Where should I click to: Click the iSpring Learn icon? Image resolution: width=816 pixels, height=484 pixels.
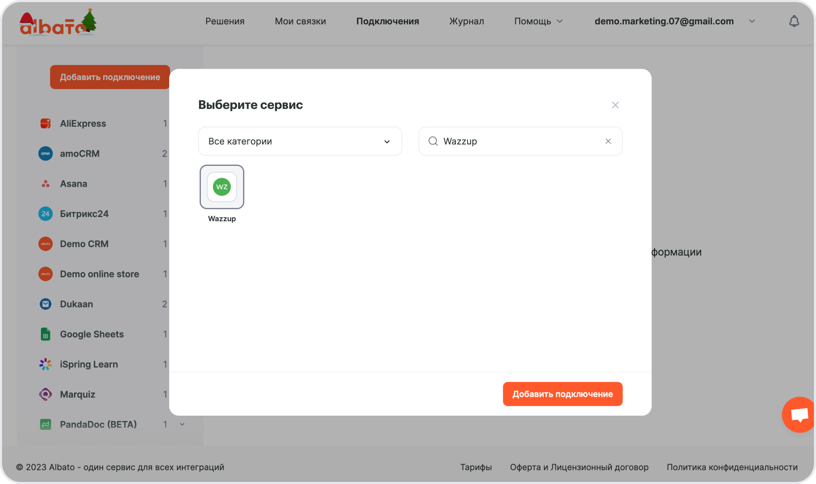45,364
